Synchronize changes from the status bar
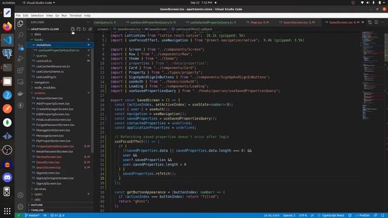 point(45,216)
